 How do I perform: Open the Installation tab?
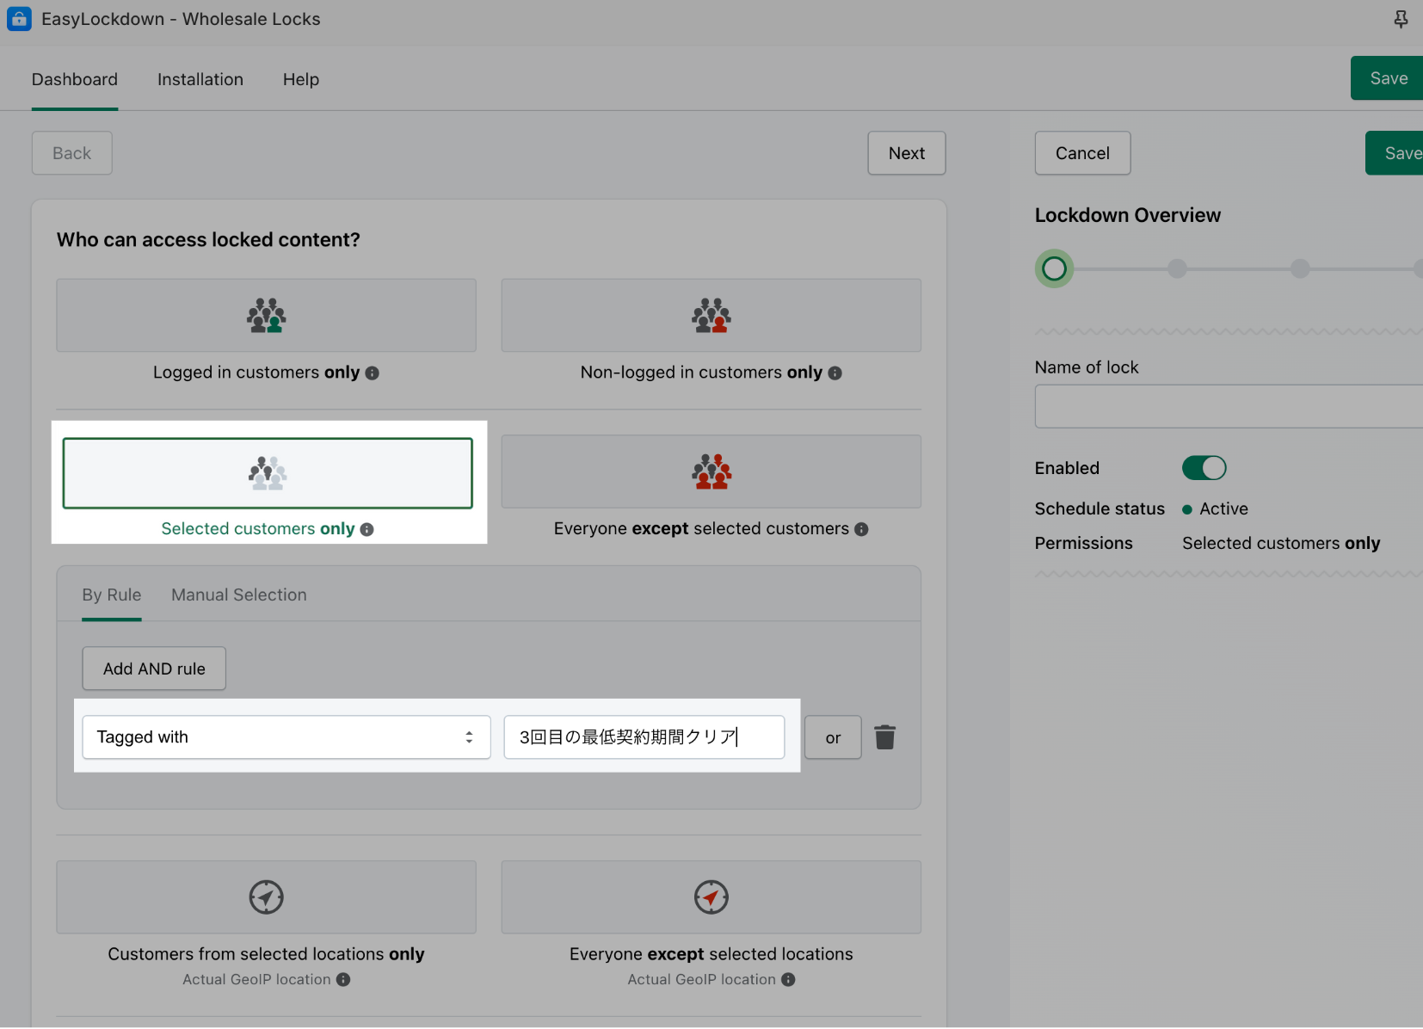(x=200, y=79)
